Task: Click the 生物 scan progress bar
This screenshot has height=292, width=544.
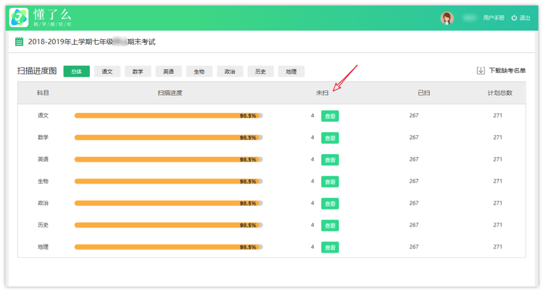Action: (x=169, y=181)
